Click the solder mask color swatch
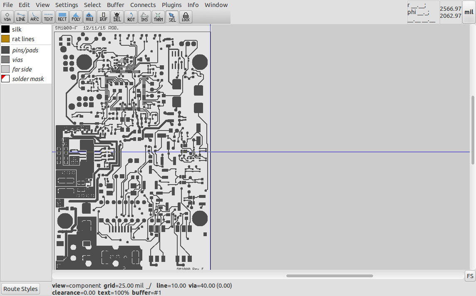476x296 pixels. point(5,79)
